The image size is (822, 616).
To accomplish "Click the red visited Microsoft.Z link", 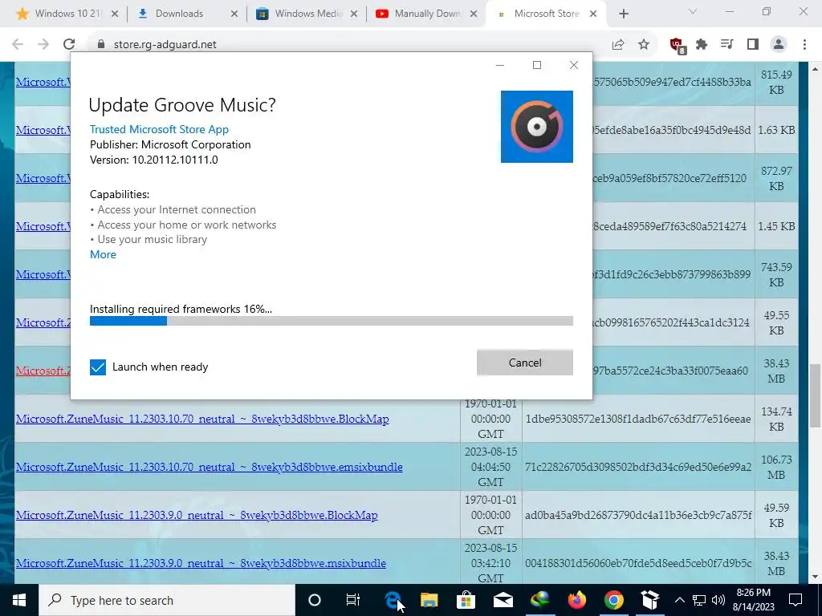I will point(43,371).
